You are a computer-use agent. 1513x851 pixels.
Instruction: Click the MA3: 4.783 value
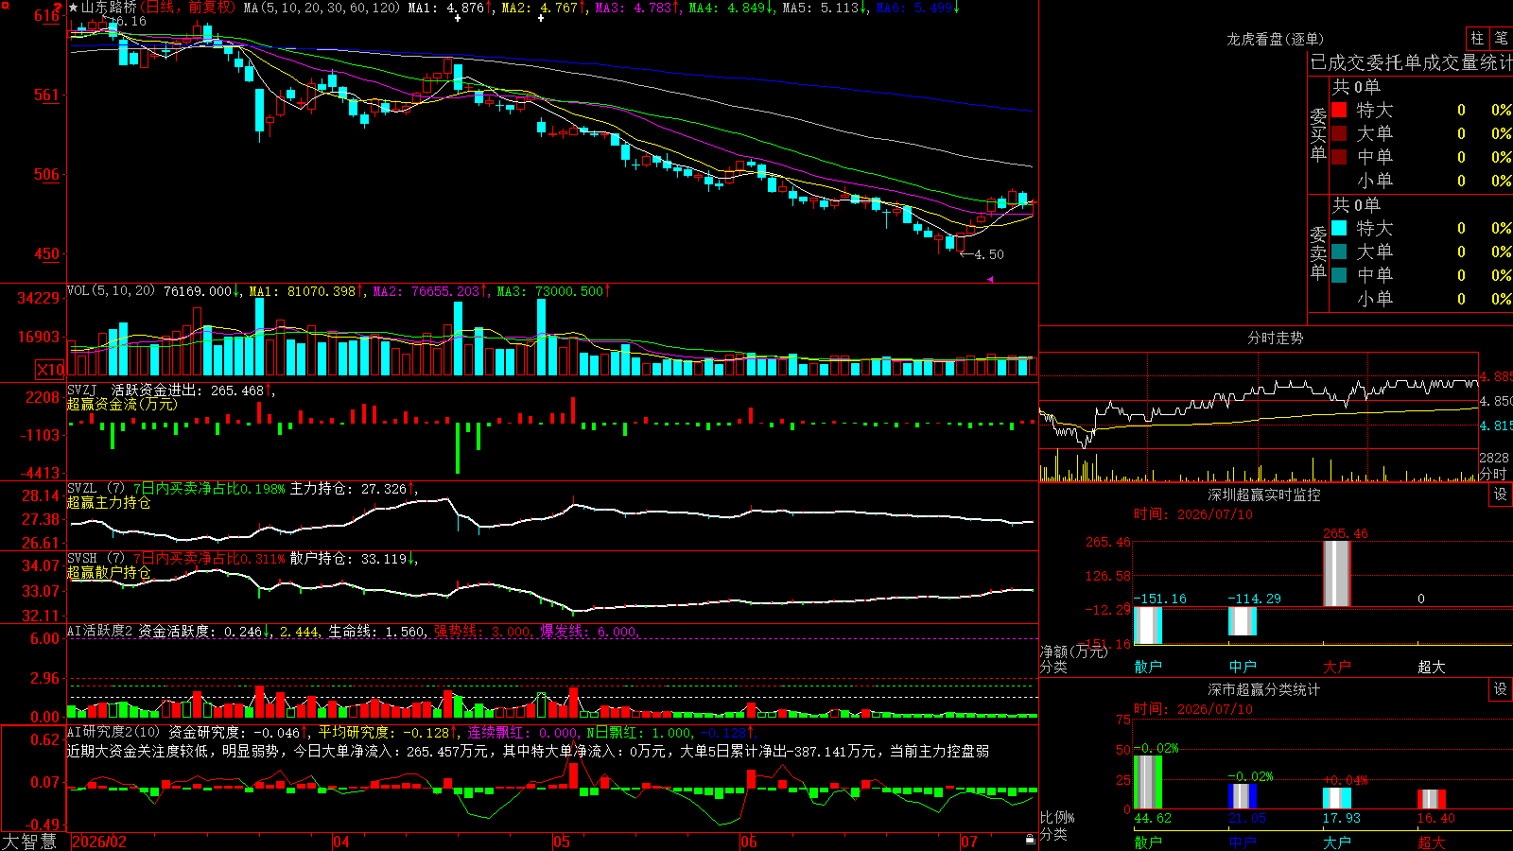pos(637,8)
